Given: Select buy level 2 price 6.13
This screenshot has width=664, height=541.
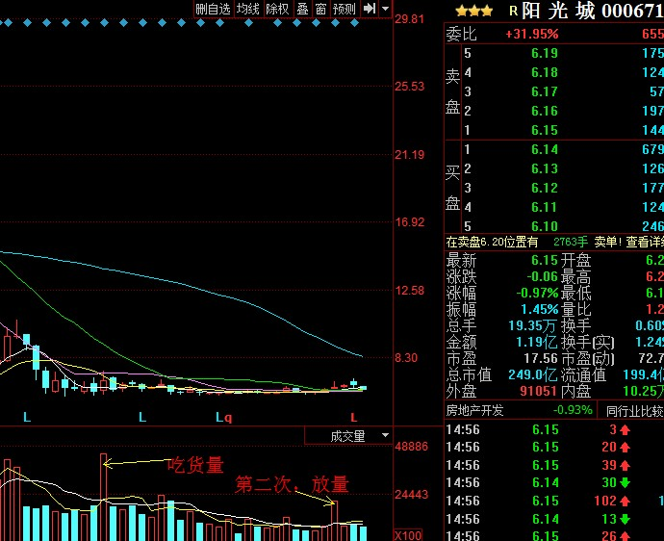Looking at the screenshot, I should pyautogui.click(x=545, y=168).
